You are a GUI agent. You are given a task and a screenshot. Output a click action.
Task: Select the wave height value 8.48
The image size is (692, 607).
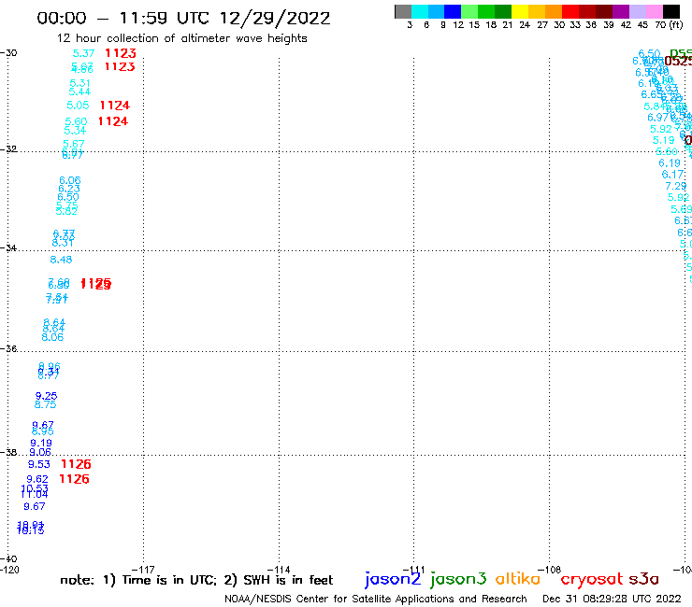61,260
